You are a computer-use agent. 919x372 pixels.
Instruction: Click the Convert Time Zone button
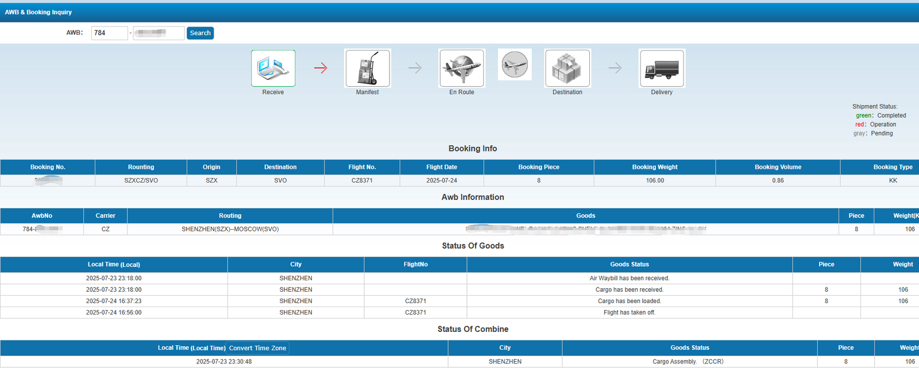click(x=257, y=348)
